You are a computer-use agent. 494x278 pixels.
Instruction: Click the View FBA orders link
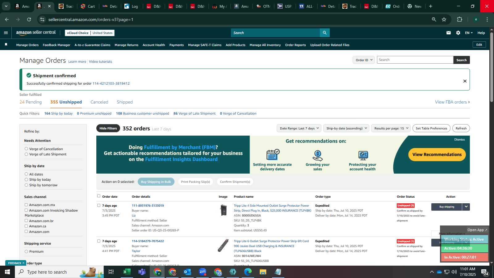tap(452, 102)
